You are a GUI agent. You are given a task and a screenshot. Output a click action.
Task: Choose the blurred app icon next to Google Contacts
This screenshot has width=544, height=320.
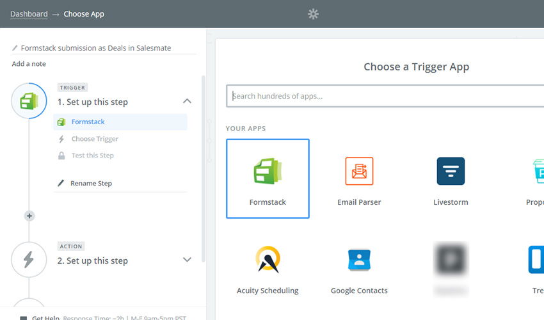point(451,259)
